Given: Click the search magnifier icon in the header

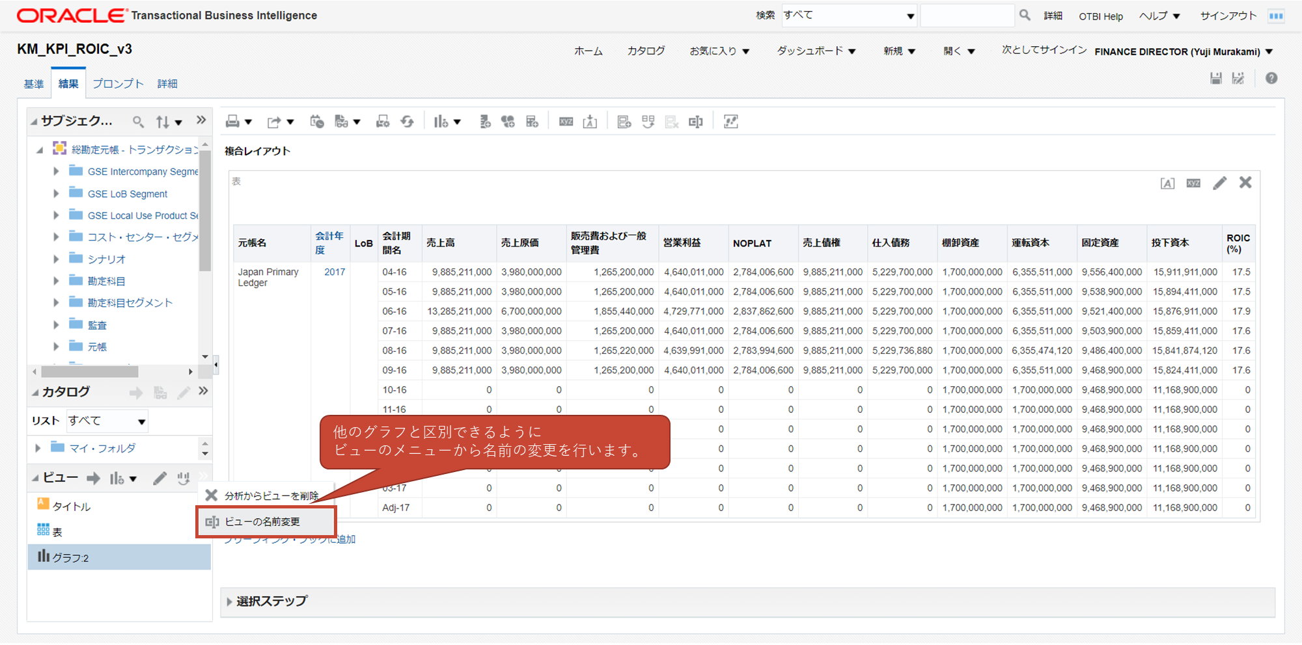Looking at the screenshot, I should [x=1025, y=15].
